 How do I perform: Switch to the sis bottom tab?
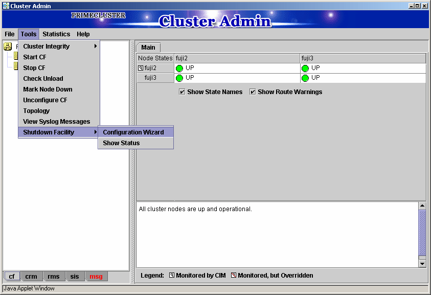(75, 276)
